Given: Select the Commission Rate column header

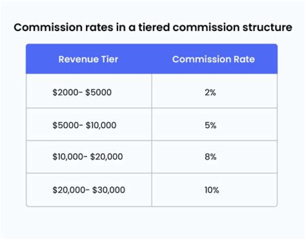Looking at the screenshot, I should pyautogui.click(x=213, y=59).
